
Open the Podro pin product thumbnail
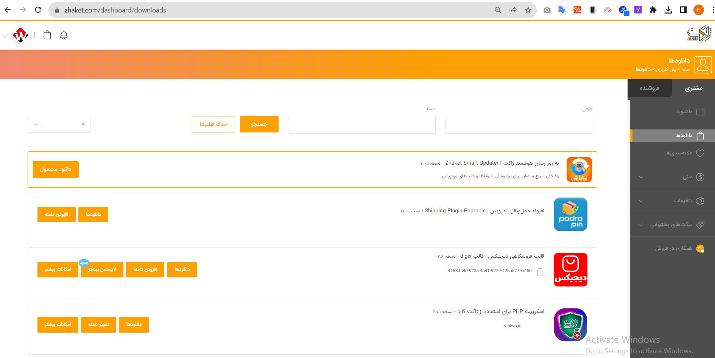tap(570, 215)
